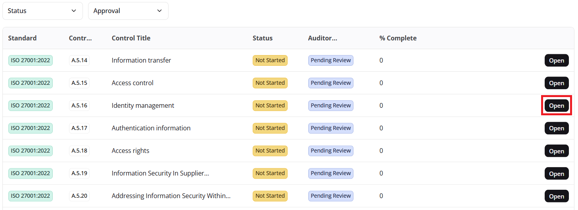Screen dimensions: 578x210
Task: Open the Access control row
Action: 556,83
